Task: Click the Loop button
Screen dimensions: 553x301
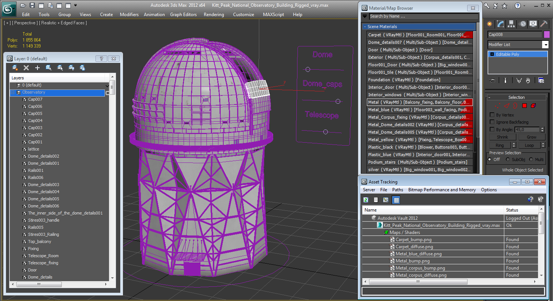Action: click(x=529, y=145)
